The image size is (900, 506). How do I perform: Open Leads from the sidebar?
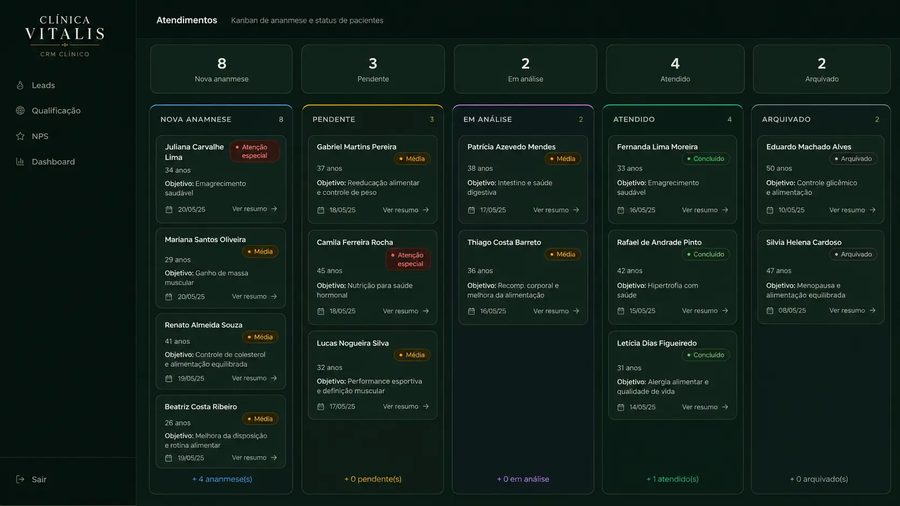[43, 85]
